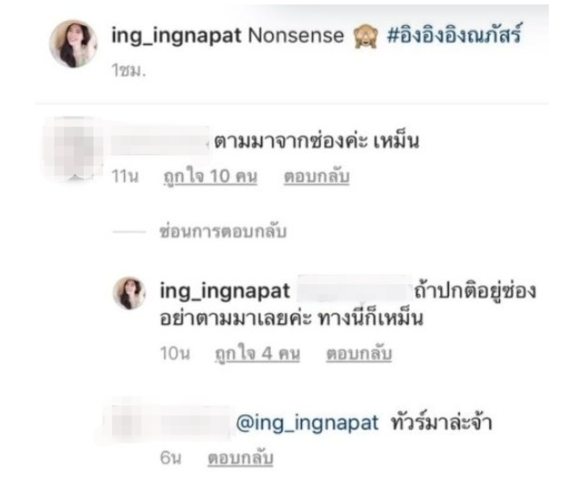Open ing_ingnapat's small avatar on the reply

(x=129, y=292)
